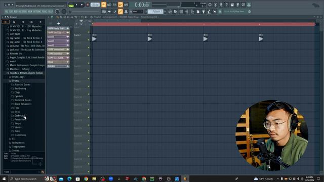The image size is (324, 182).
Task: Open the tempo tapper icon
Action: (209, 12)
